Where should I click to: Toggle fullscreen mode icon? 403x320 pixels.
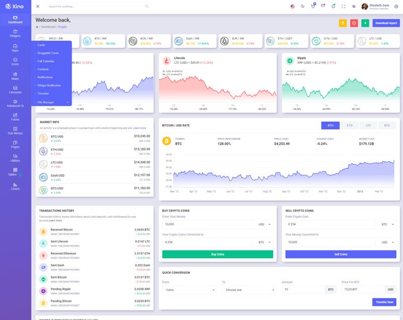344,7
